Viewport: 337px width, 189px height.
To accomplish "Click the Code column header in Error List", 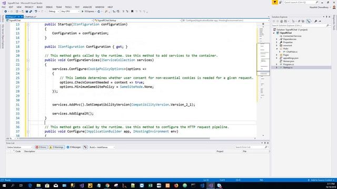I will pyautogui.click(x=18, y=151).
